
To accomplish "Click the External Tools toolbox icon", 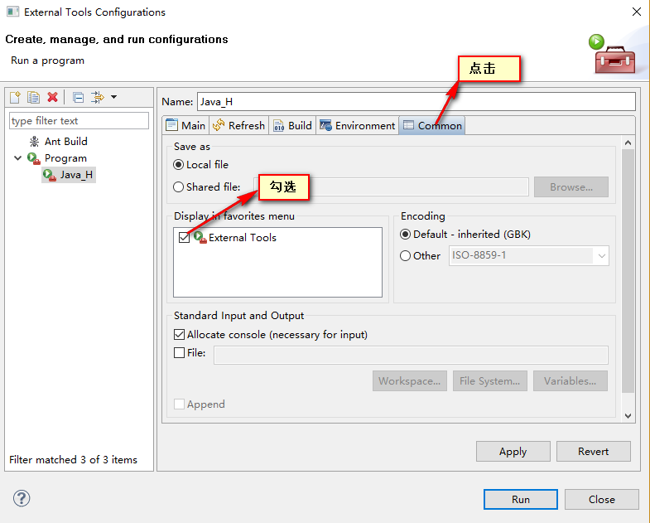I will (200, 237).
